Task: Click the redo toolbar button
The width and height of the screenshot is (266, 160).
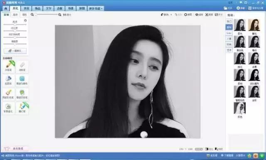Action: click(x=178, y=15)
